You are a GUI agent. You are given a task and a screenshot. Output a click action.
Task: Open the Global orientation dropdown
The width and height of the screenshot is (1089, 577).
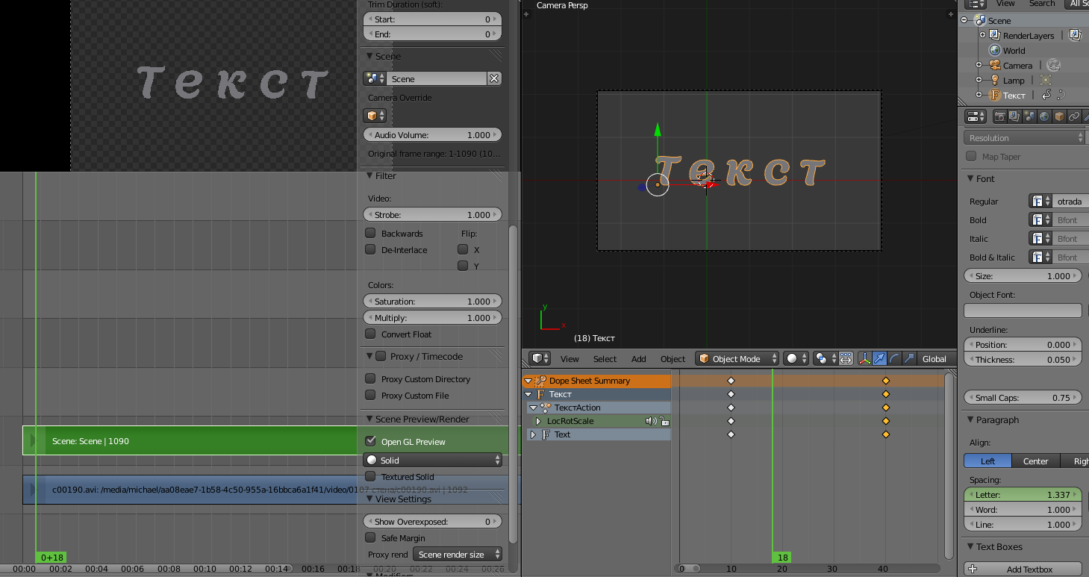coord(937,359)
